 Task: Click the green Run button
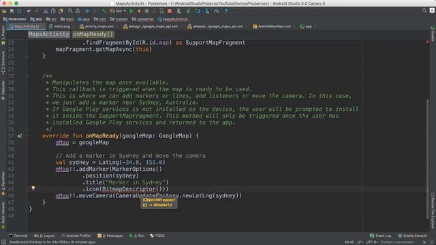click(131, 11)
